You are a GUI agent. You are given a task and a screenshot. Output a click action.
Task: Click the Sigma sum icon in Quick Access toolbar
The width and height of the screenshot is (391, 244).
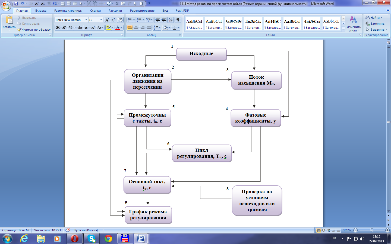[x=117, y=4]
